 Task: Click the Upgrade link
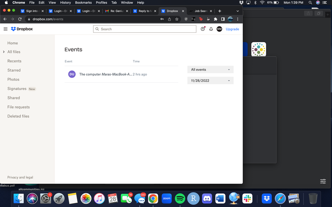coord(232,29)
